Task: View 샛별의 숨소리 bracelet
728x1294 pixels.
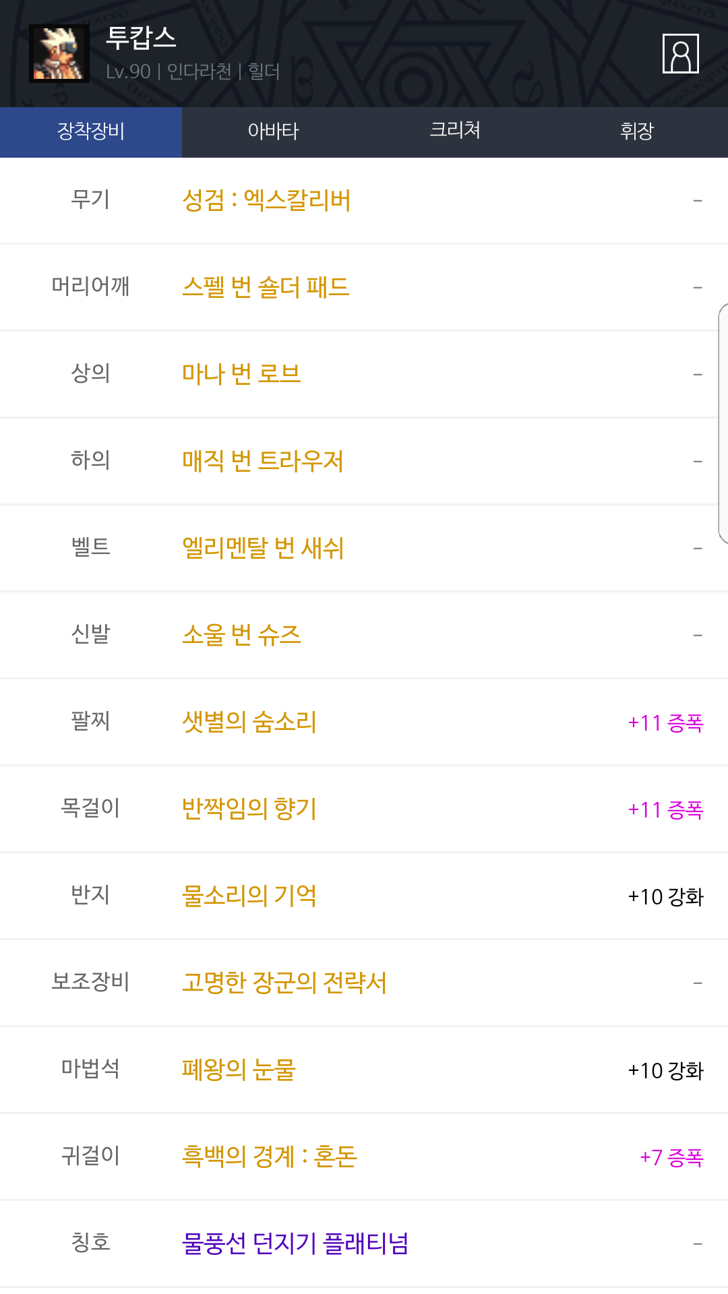Action: tap(249, 722)
